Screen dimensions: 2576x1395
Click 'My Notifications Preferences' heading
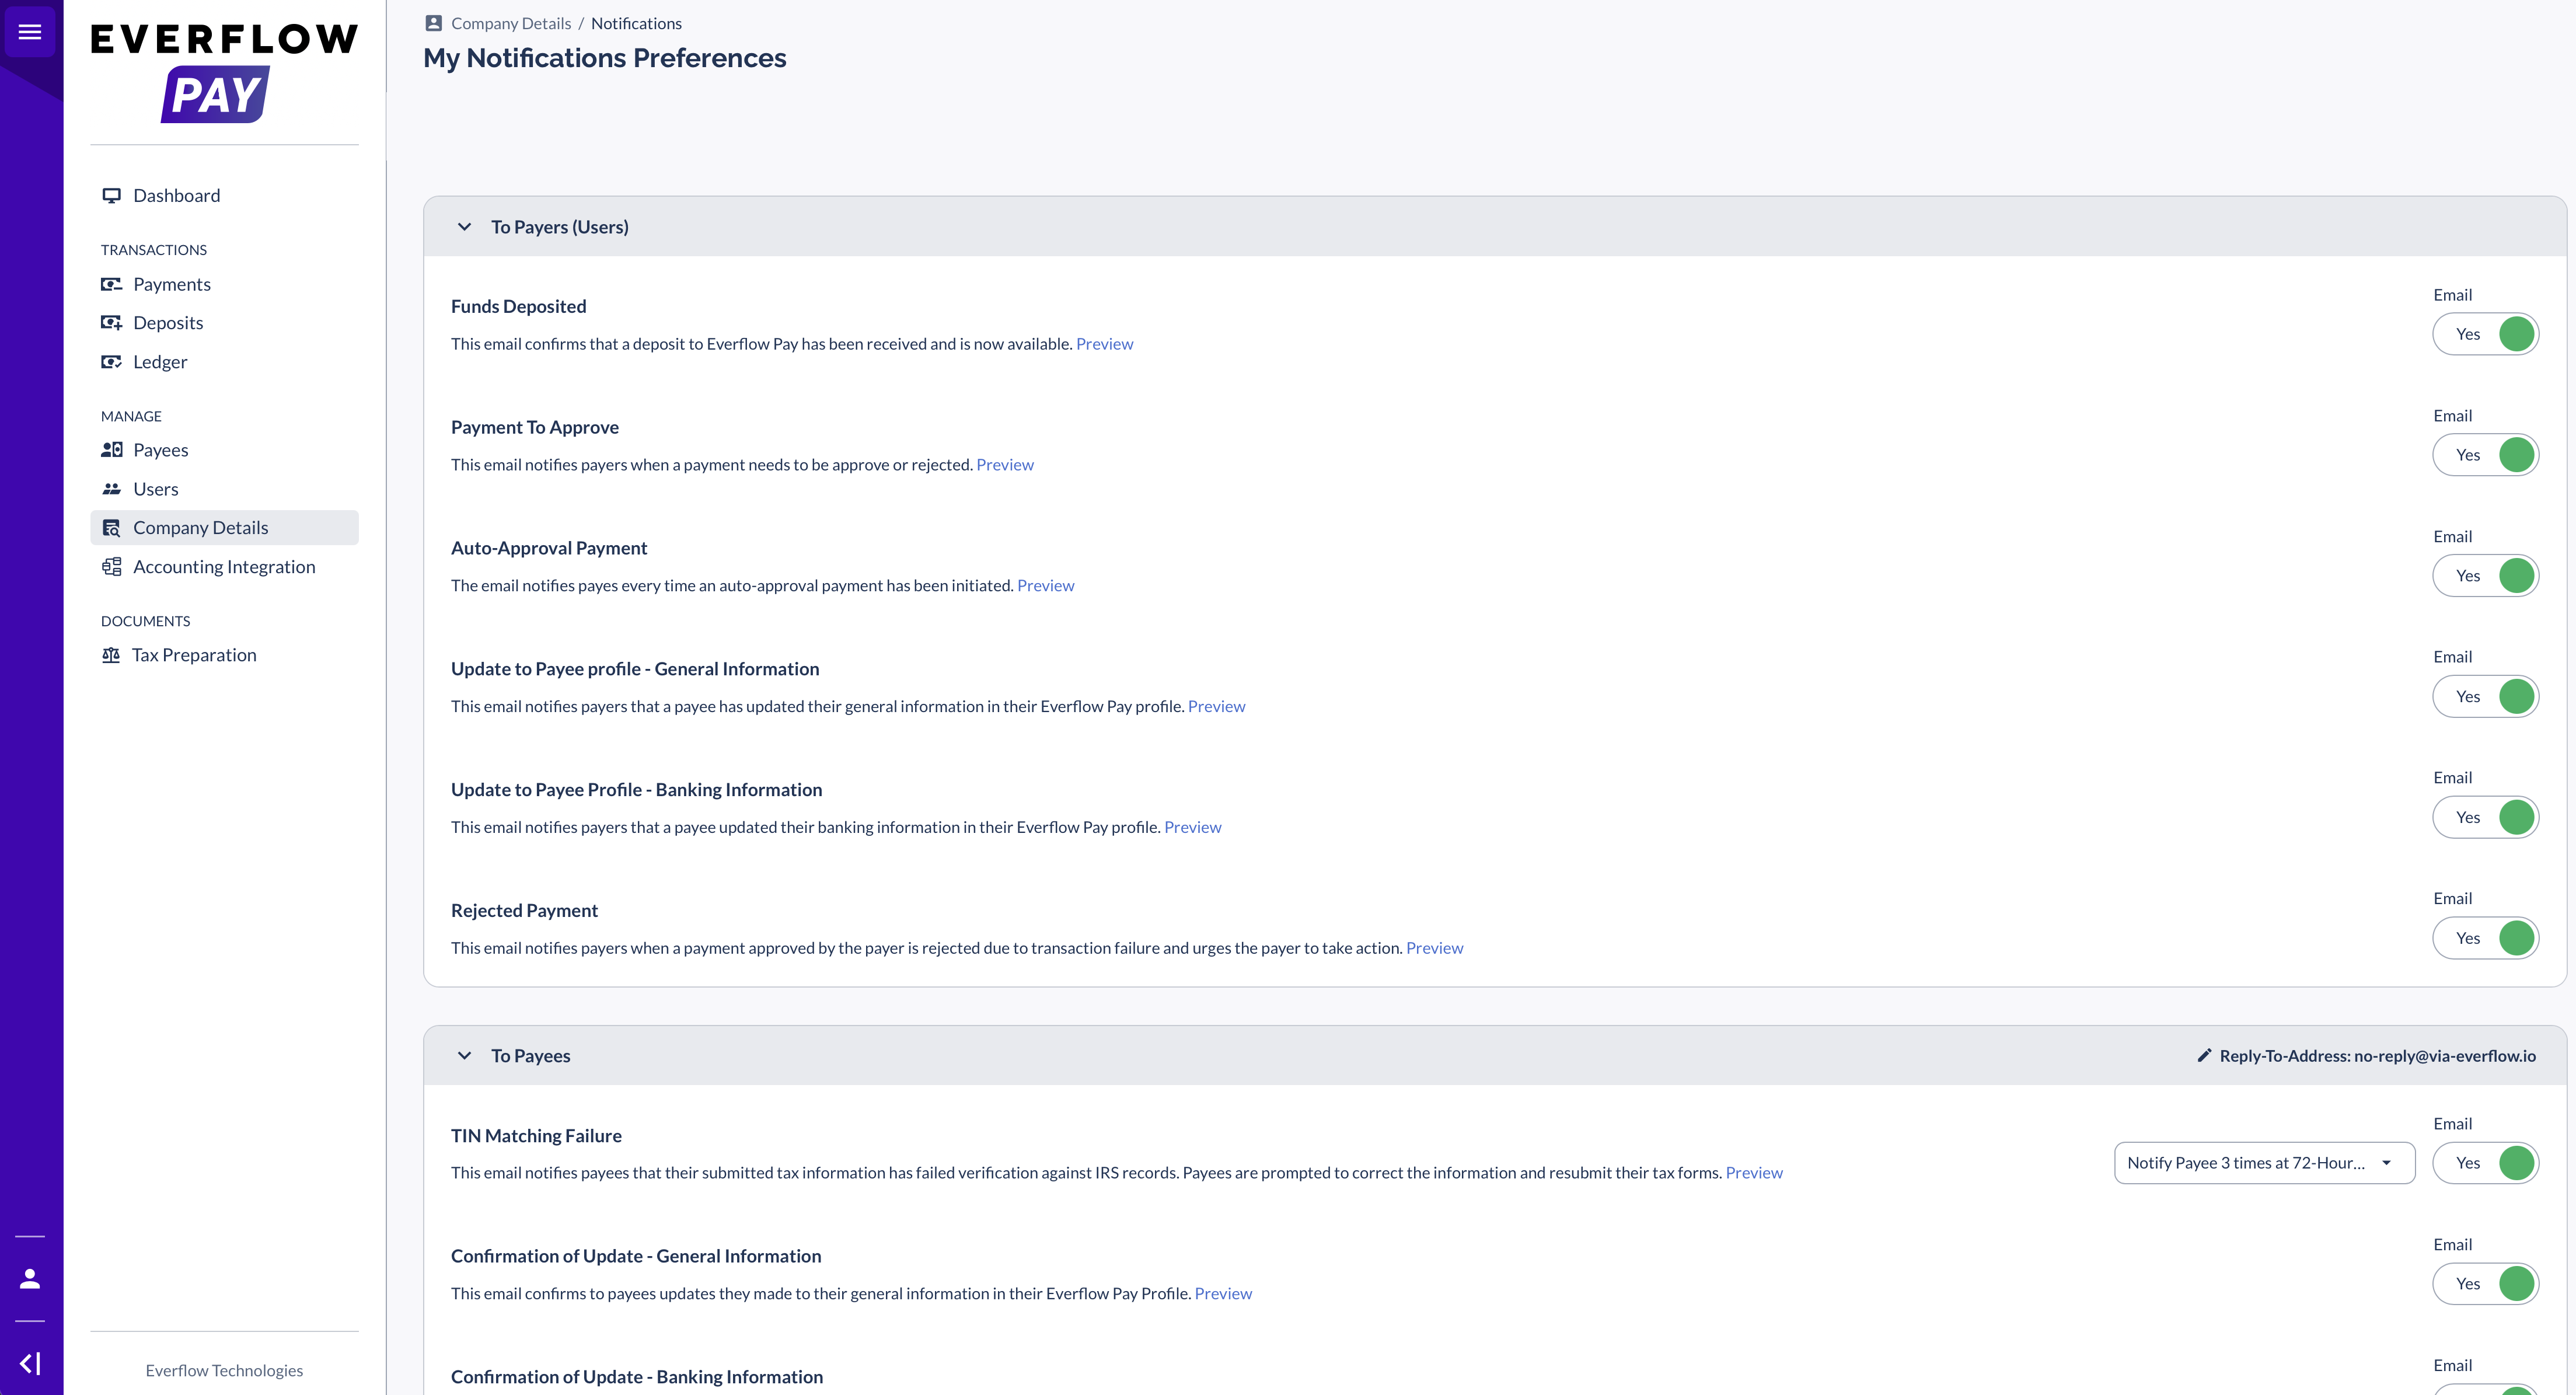[x=605, y=58]
